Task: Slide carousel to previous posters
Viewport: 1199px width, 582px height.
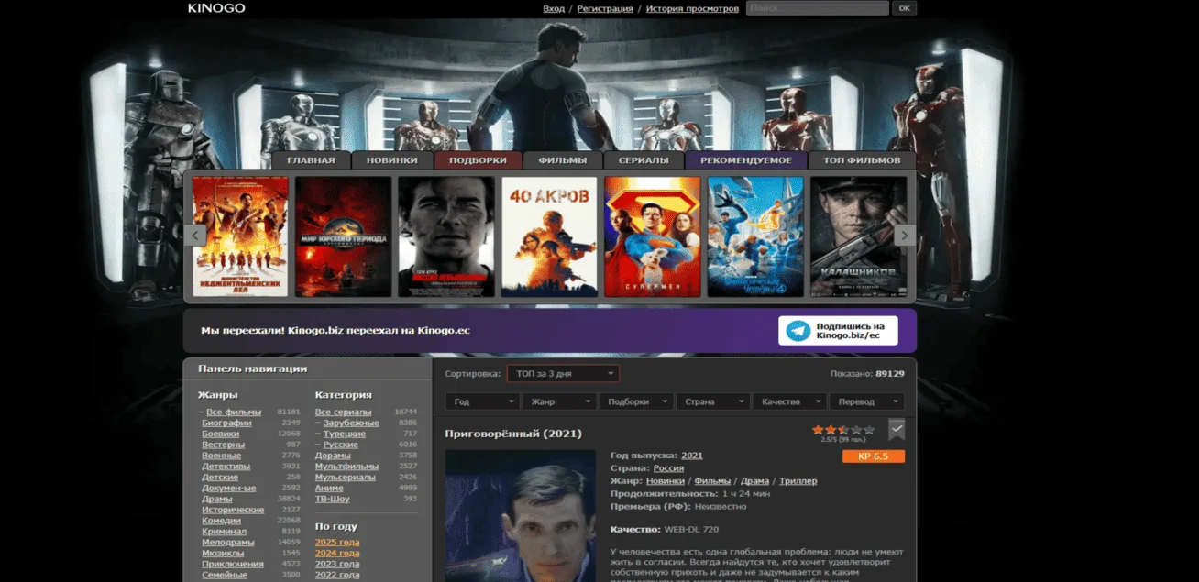Action: coord(194,236)
